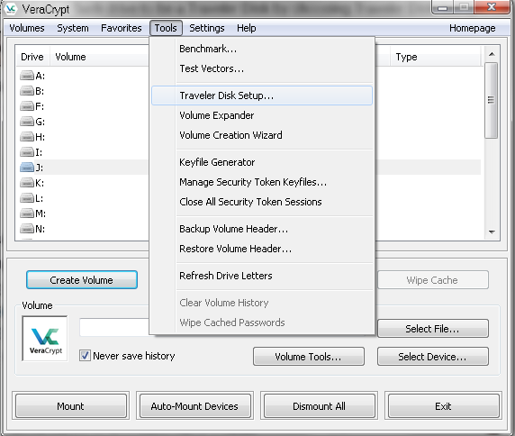Open the System menu
Screen dimensions: 515x436
(x=73, y=28)
